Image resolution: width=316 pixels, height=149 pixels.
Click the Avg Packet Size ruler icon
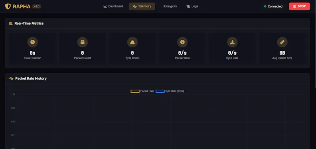(x=282, y=42)
